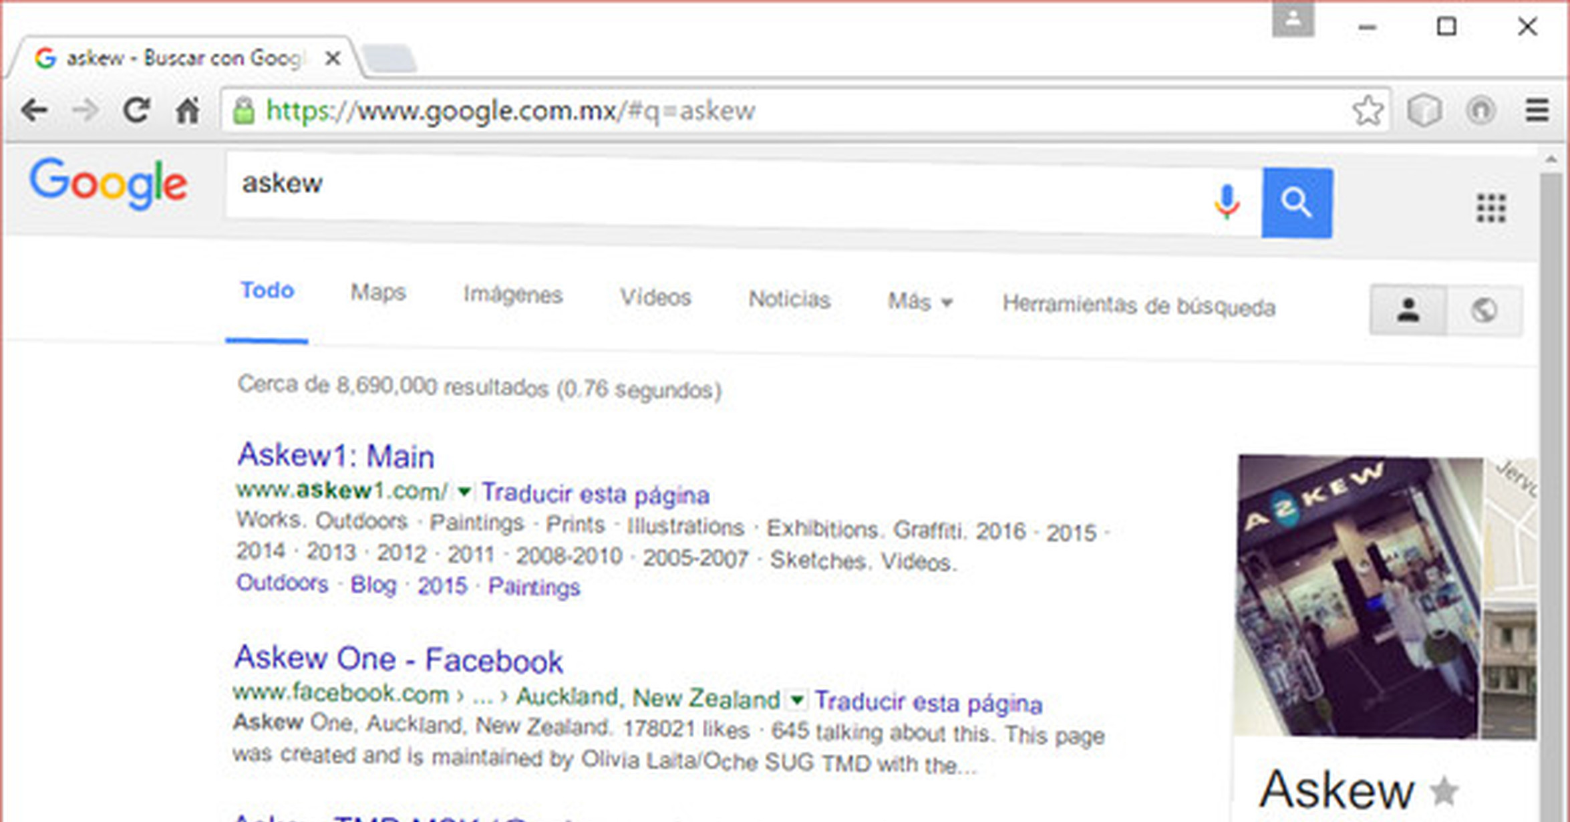Click the scrollbar up arrow
1570x822 pixels.
pos(1552,160)
